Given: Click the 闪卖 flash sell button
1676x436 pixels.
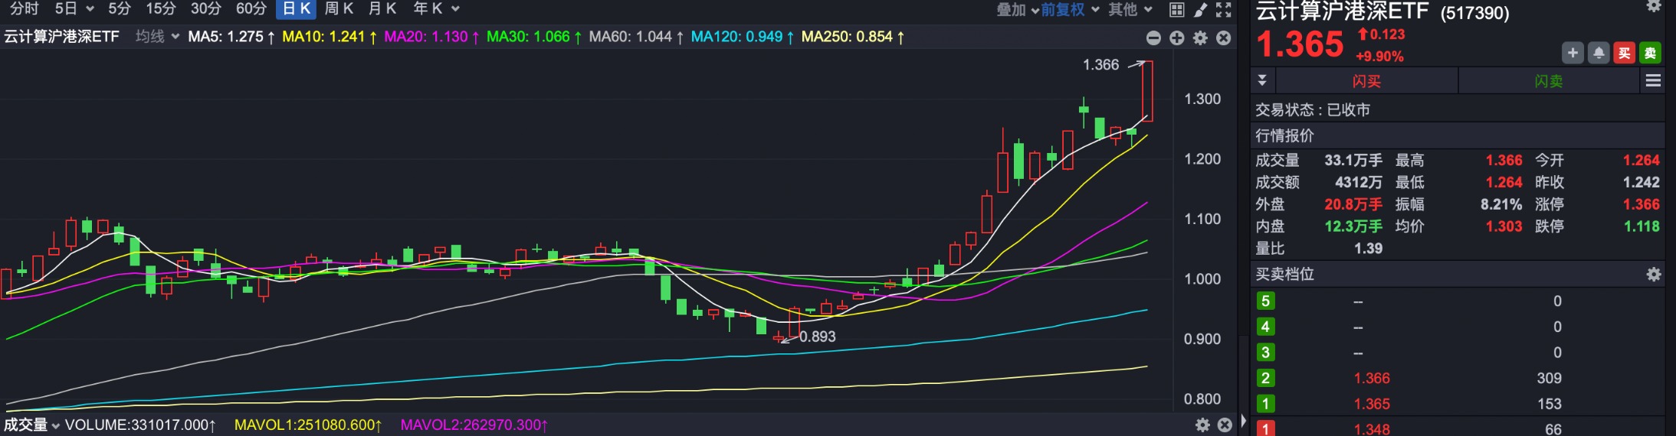Looking at the screenshot, I should tap(1549, 80).
